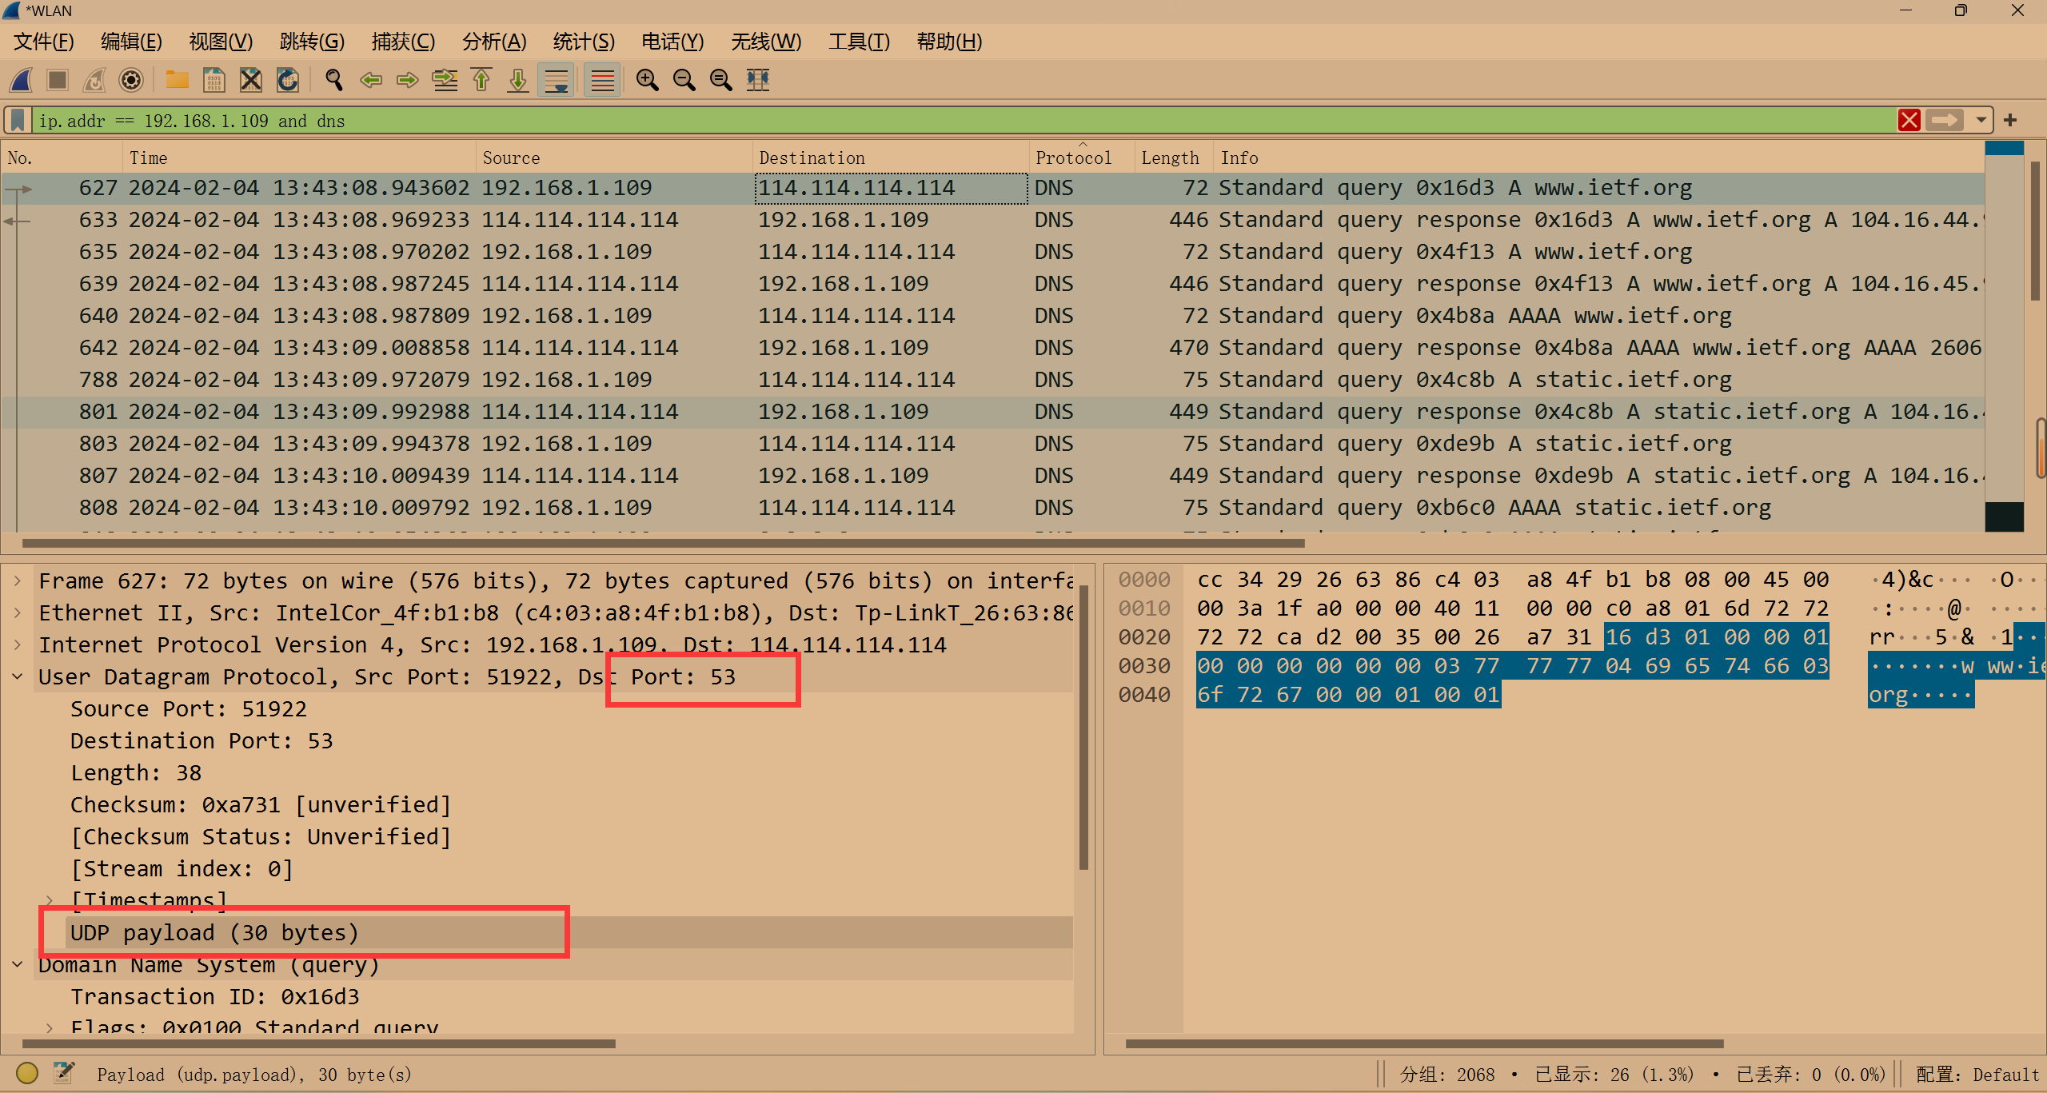
Task: Open the 统计(S) menu
Action: 584,42
